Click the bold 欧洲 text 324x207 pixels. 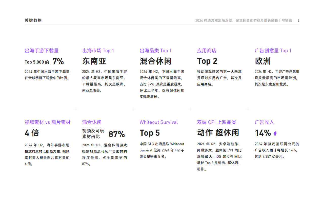pyautogui.click(x=262, y=61)
